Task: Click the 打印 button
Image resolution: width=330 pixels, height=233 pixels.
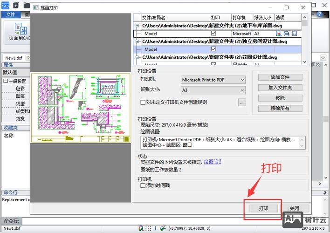Action: click(263, 208)
